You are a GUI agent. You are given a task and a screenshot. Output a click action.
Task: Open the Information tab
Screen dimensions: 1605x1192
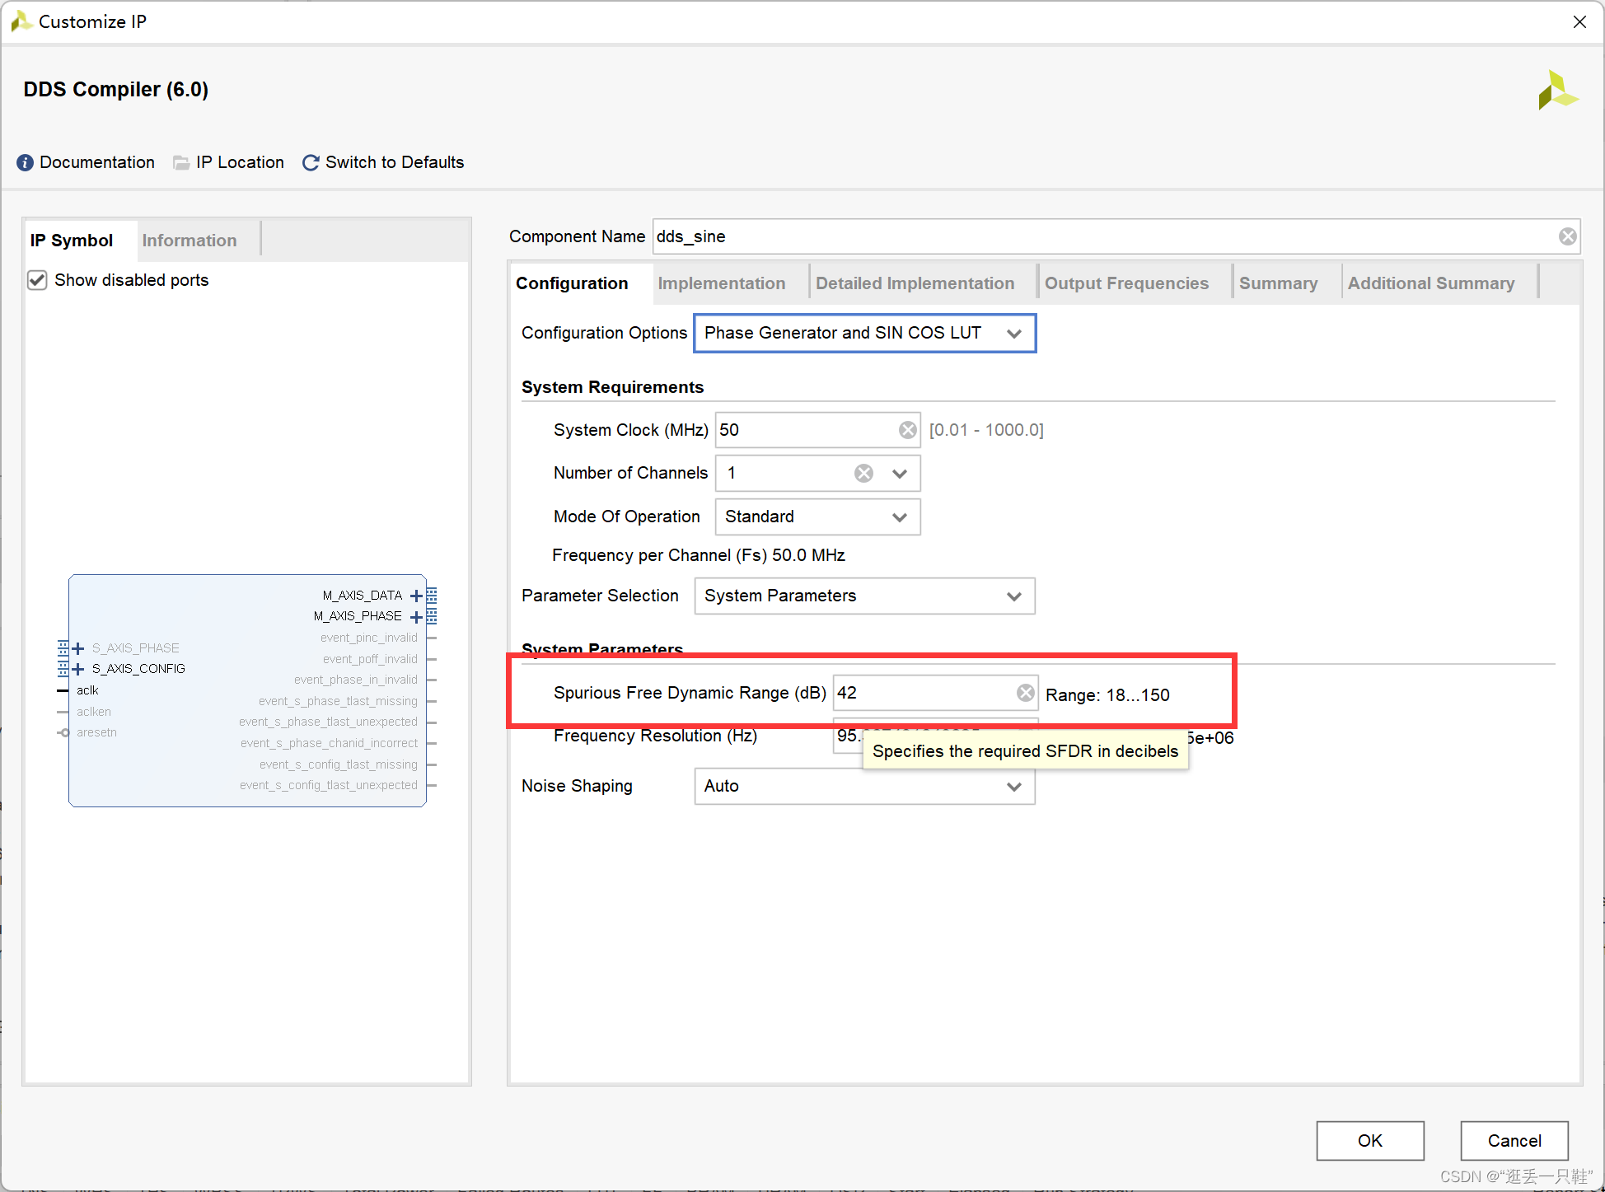189,241
